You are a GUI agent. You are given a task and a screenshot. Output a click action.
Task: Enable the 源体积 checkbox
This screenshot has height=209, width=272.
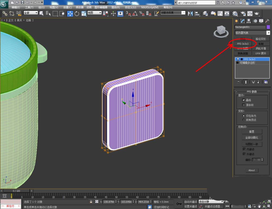tap(244, 105)
